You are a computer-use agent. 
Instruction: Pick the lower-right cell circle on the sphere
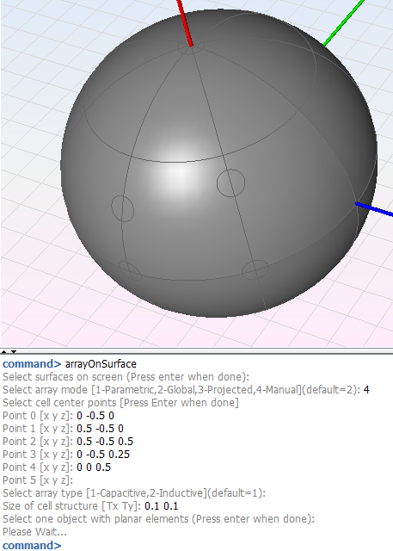[x=255, y=269]
